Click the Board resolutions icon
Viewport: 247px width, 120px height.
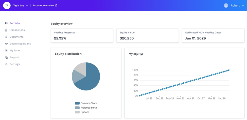[6, 44]
